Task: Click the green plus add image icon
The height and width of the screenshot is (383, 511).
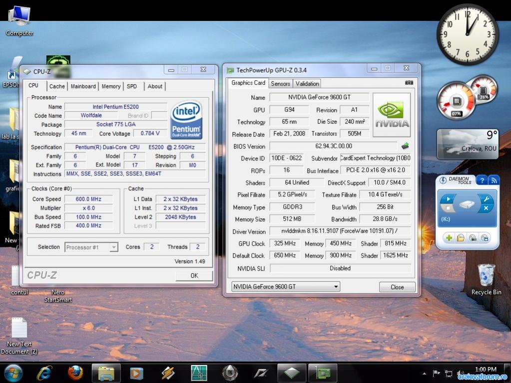Action: 449,238
